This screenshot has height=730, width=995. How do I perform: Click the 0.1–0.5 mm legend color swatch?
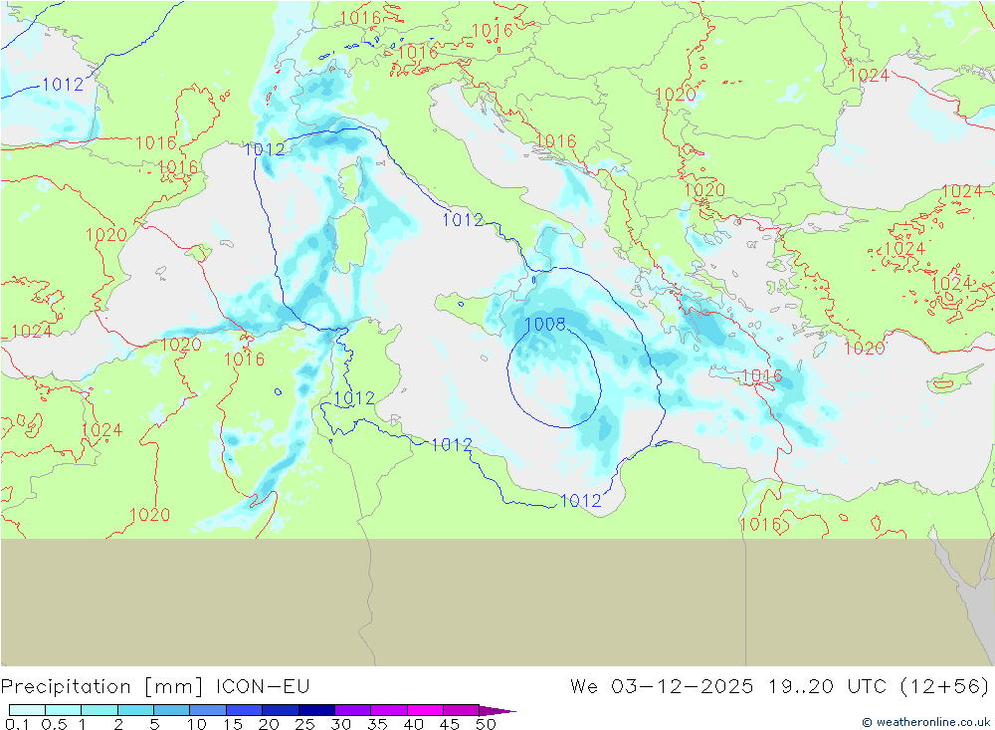(27, 710)
